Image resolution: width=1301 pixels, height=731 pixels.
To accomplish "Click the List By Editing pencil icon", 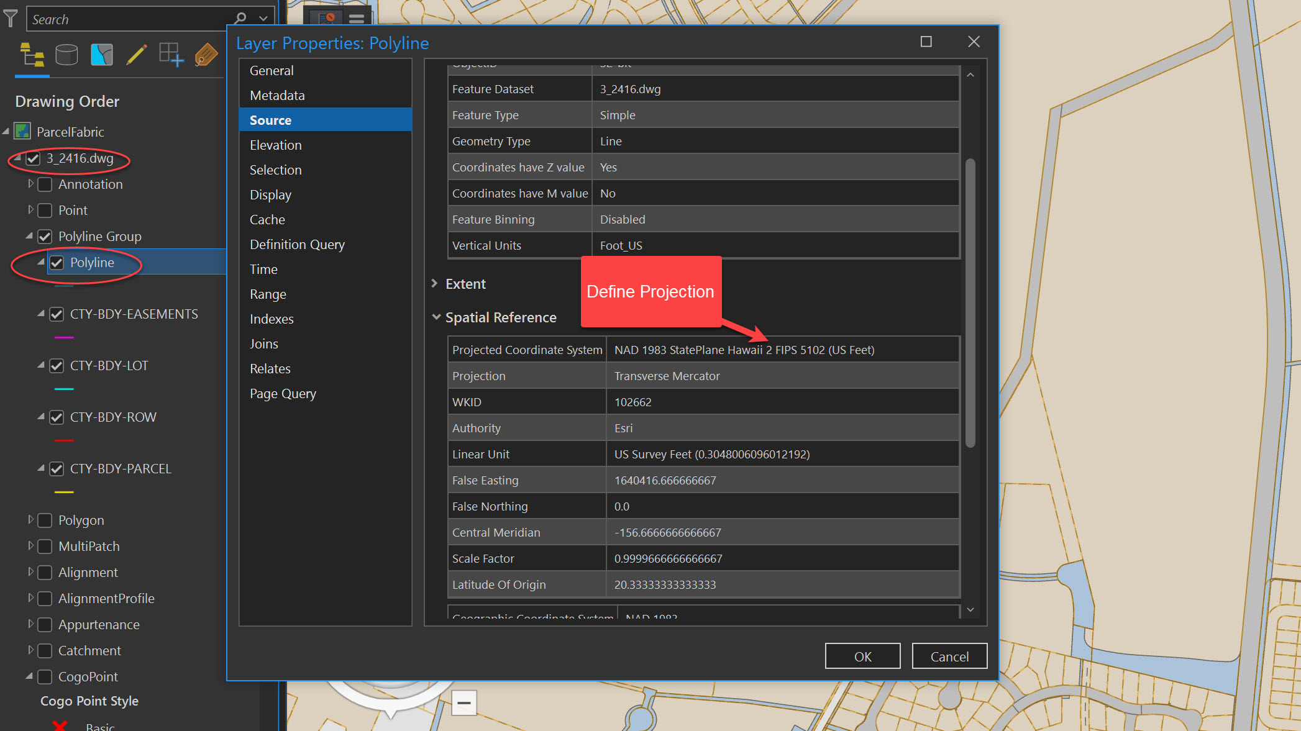I will pos(136,55).
